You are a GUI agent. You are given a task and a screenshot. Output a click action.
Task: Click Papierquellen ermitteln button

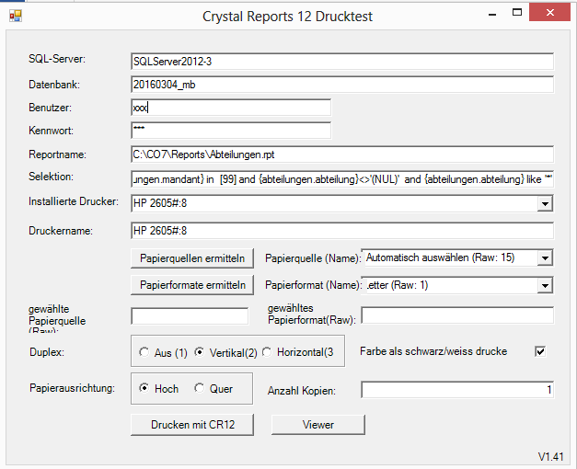point(192,258)
